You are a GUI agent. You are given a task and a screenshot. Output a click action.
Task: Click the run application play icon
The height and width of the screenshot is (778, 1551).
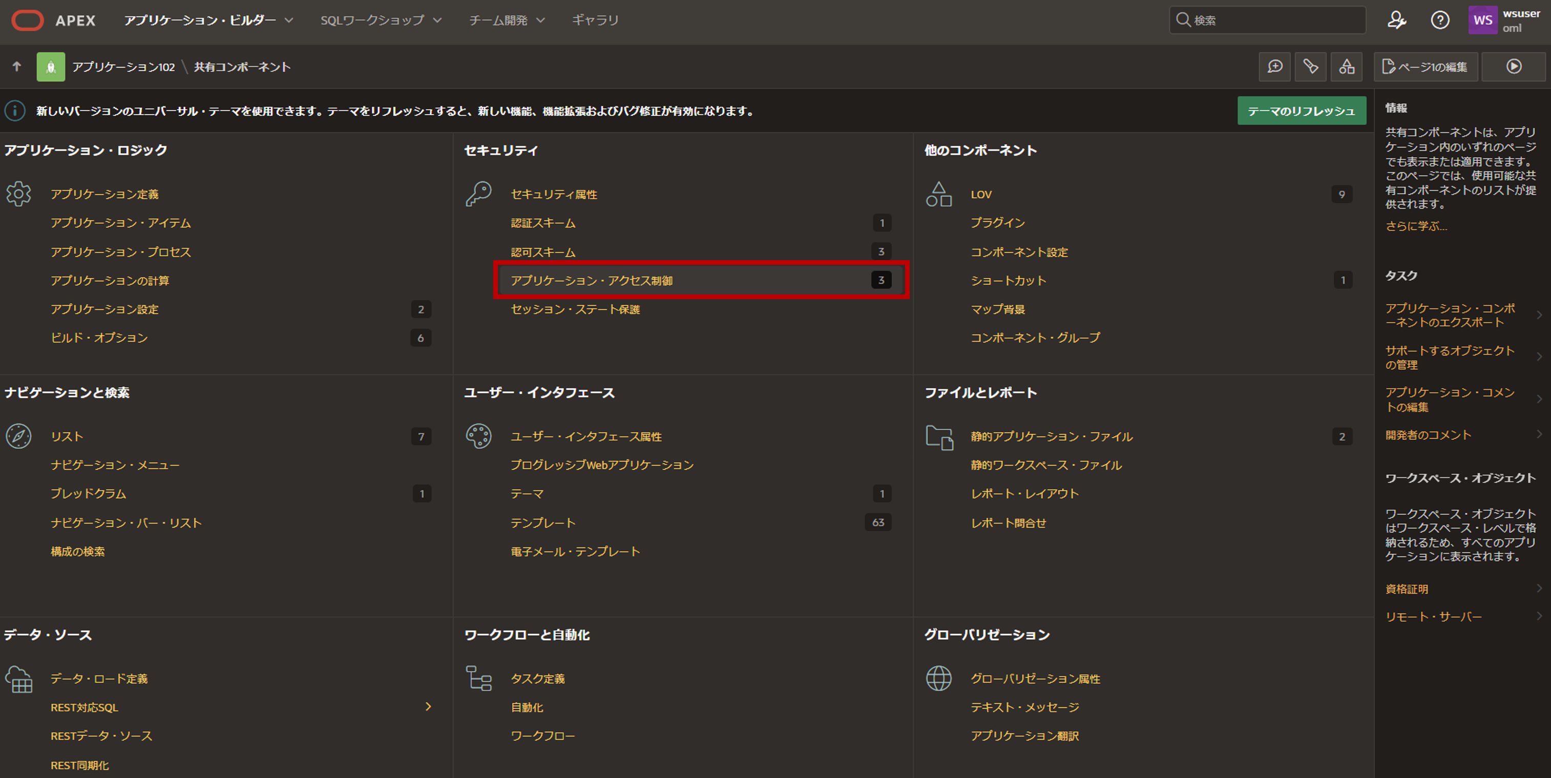coord(1513,66)
